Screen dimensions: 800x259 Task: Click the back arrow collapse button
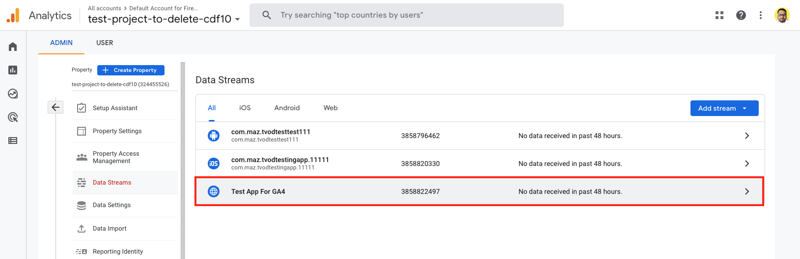pyautogui.click(x=55, y=107)
